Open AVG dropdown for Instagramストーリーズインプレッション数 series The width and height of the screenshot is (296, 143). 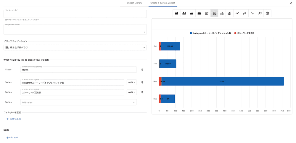point(132,82)
